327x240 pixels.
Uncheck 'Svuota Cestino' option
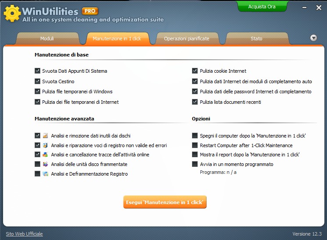point(38,81)
